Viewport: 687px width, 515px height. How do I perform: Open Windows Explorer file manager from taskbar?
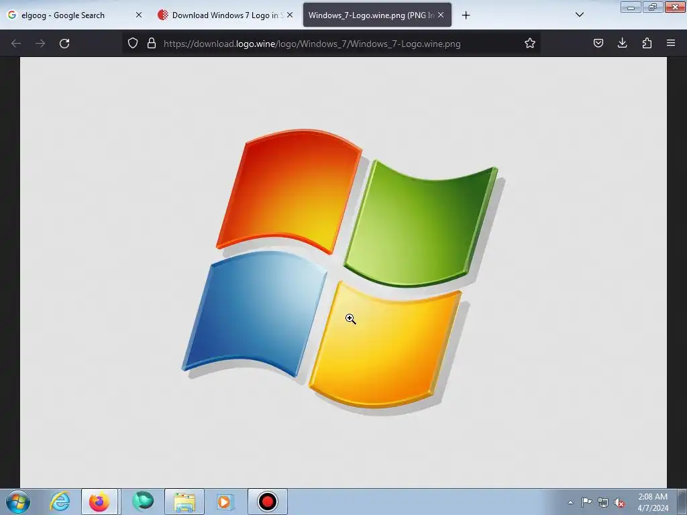click(184, 502)
